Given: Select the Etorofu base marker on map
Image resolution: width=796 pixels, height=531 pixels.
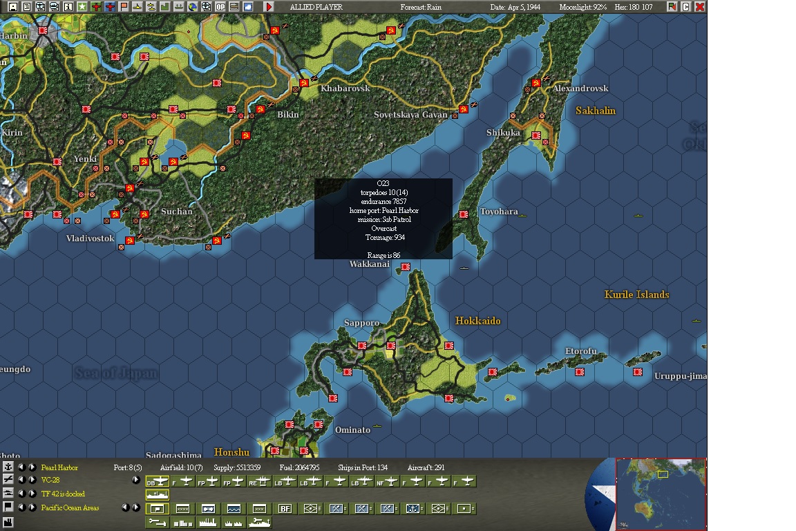Looking at the screenshot, I should tap(579, 372).
